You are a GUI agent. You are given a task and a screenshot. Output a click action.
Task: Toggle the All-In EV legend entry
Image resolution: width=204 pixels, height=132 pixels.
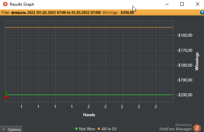pyautogui.click(x=107, y=129)
